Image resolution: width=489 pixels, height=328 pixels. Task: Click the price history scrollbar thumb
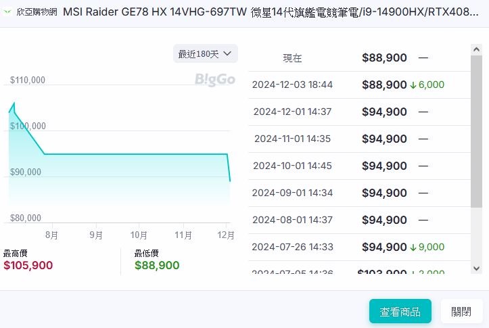477,128
